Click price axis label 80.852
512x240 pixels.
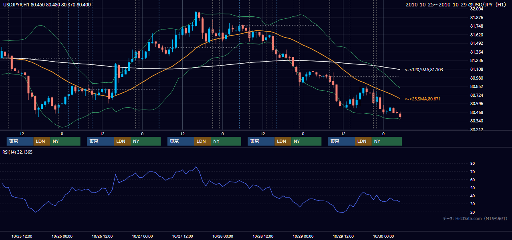click(x=476, y=86)
